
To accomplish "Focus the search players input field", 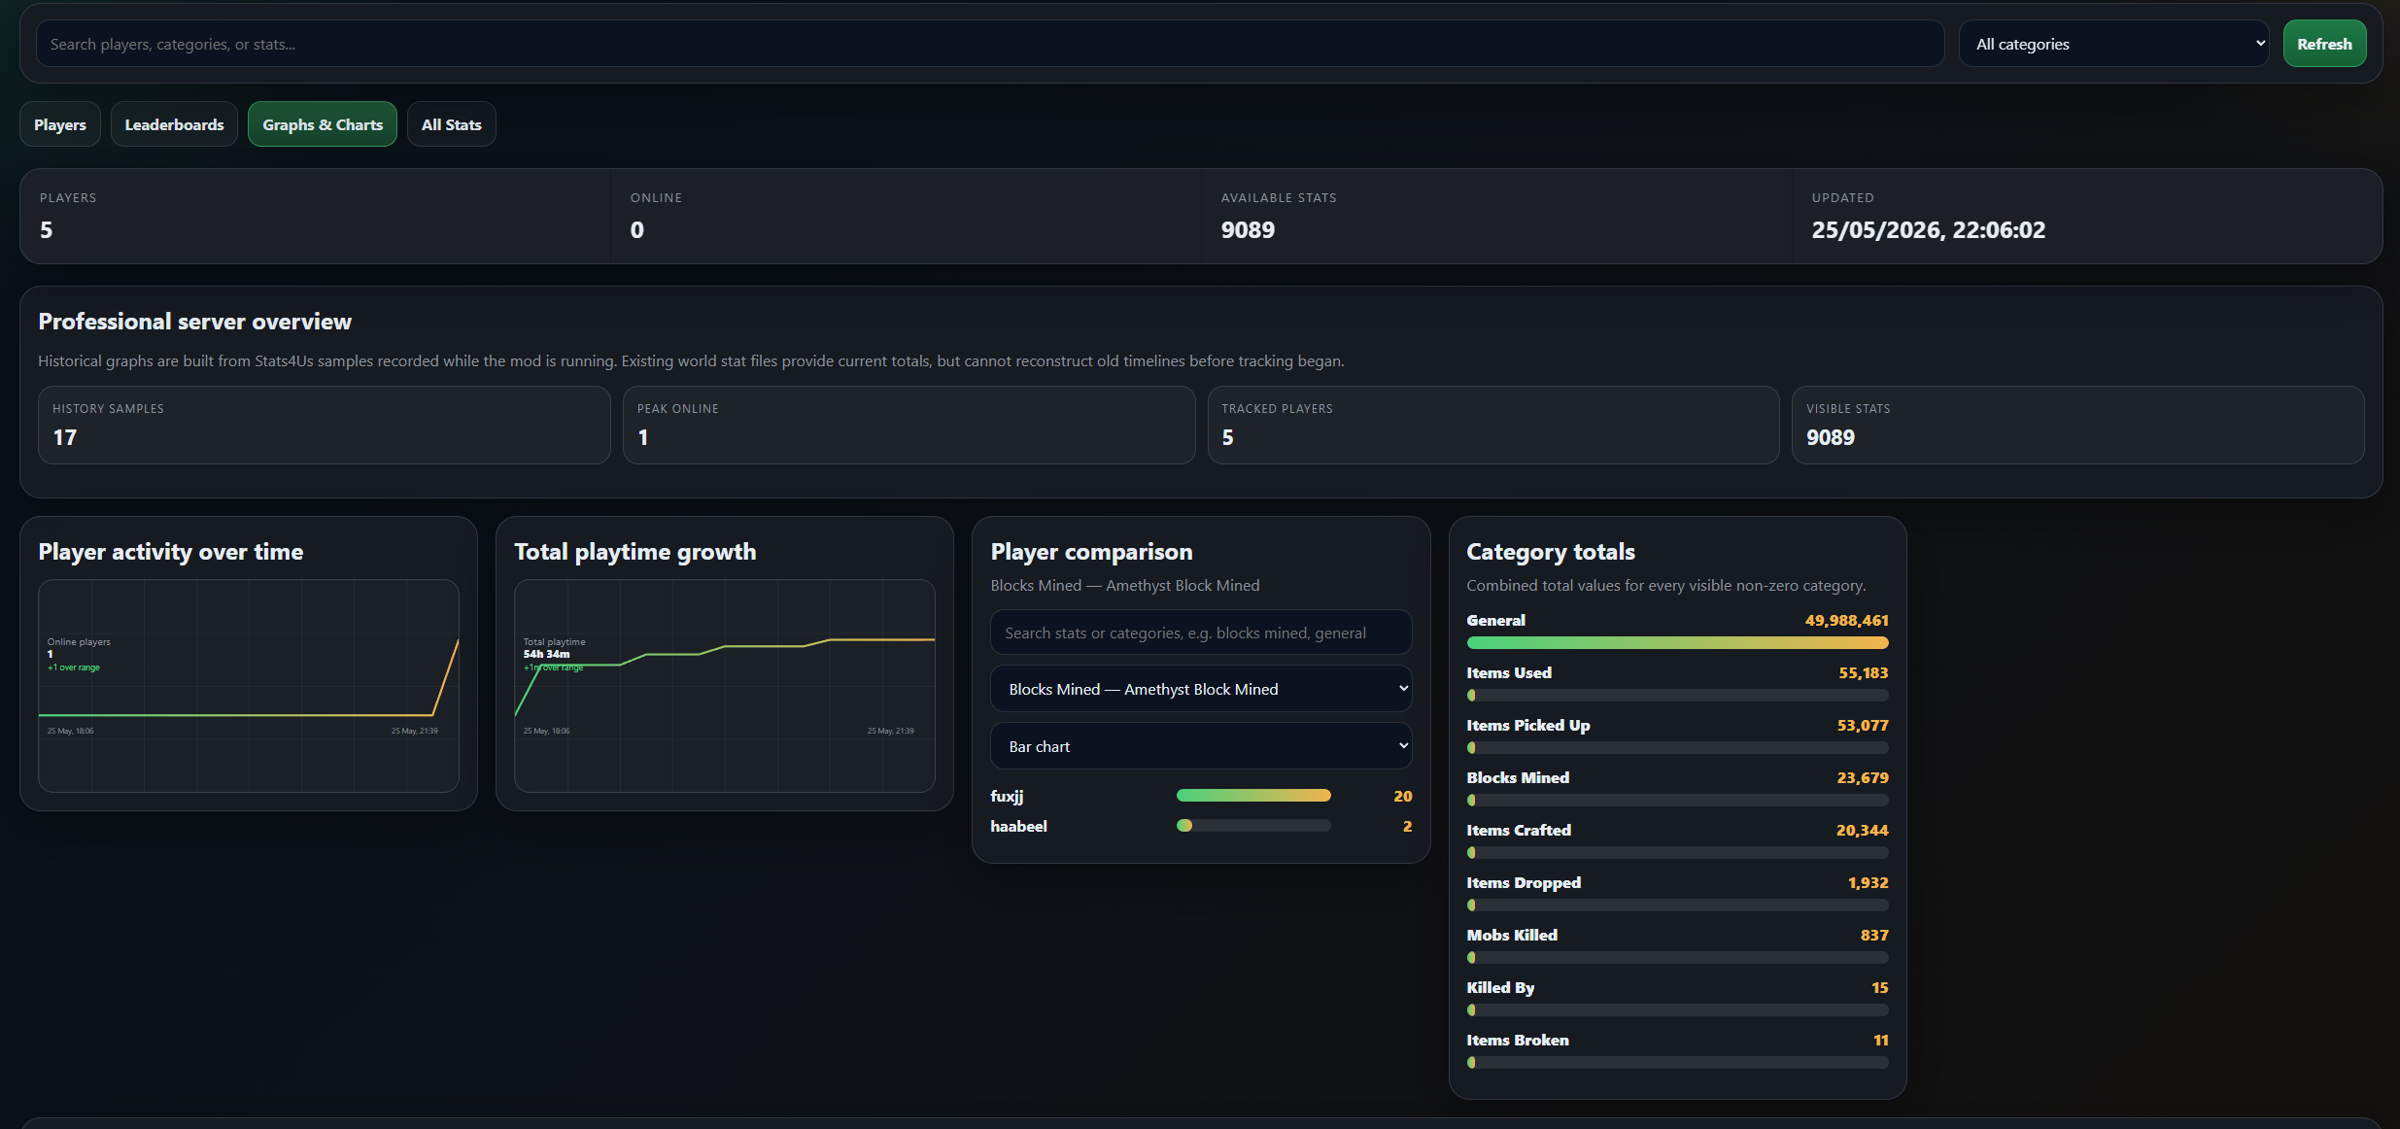I will [x=990, y=44].
